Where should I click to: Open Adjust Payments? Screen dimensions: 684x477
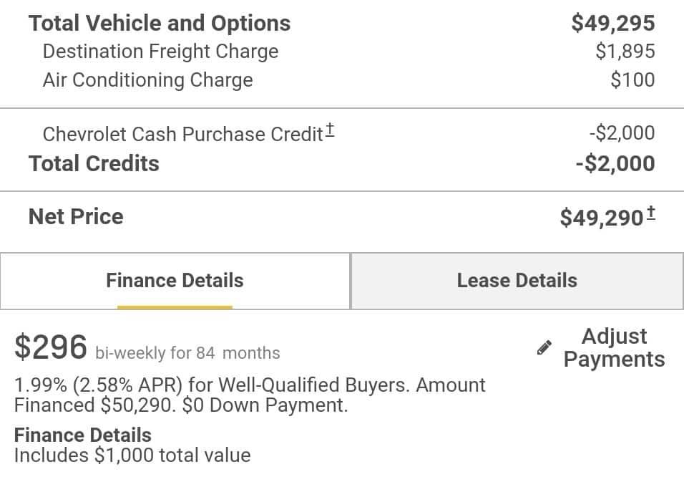[x=614, y=347]
